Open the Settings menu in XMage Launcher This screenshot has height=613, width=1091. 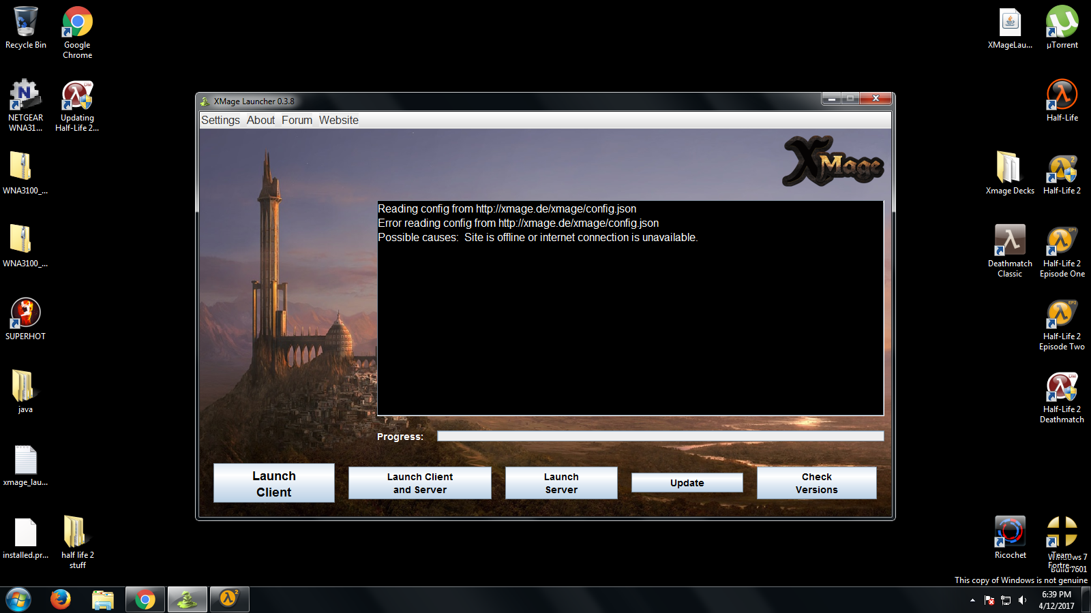coord(220,120)
